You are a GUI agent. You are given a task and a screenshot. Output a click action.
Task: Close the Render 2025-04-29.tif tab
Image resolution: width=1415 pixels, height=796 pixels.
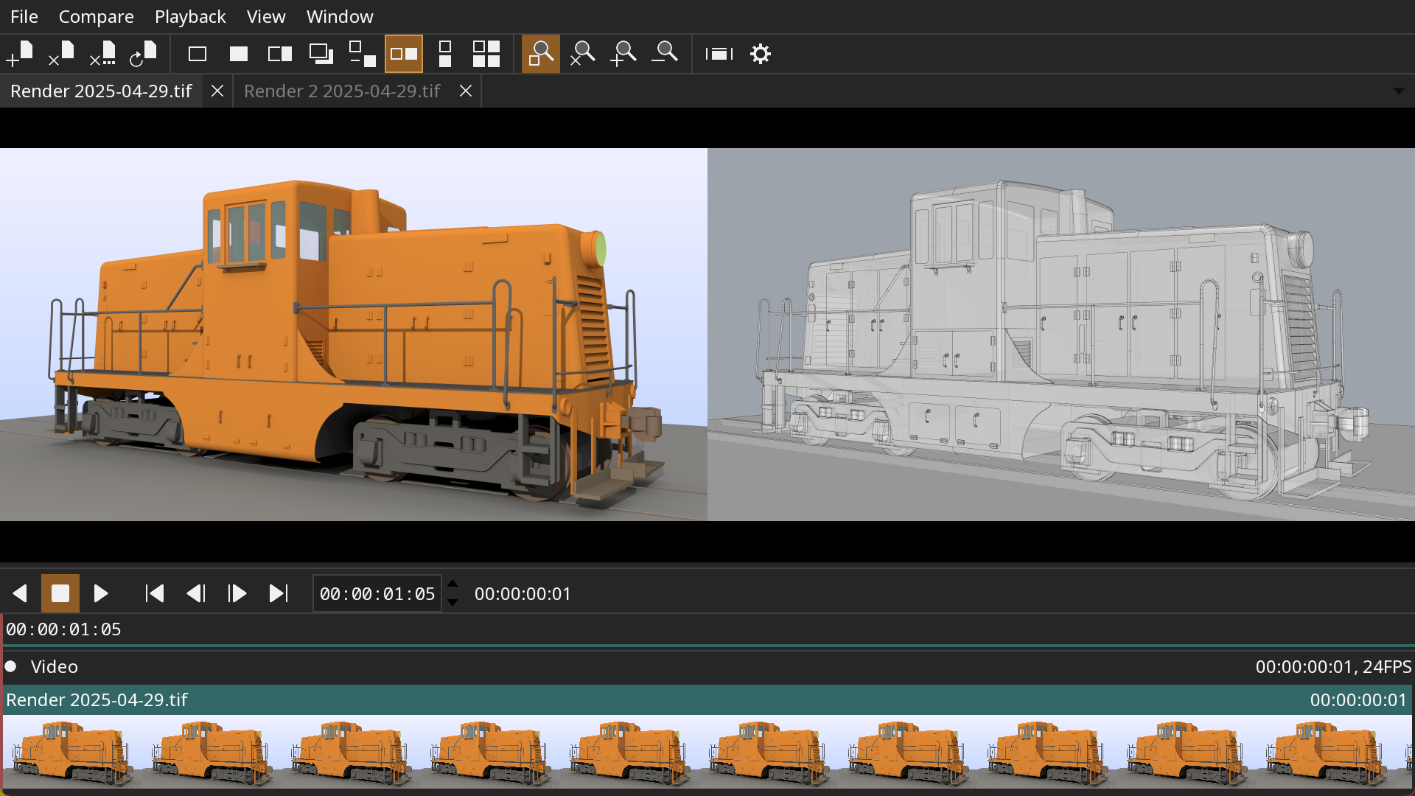pyautogui.click(x=217, y=91)
